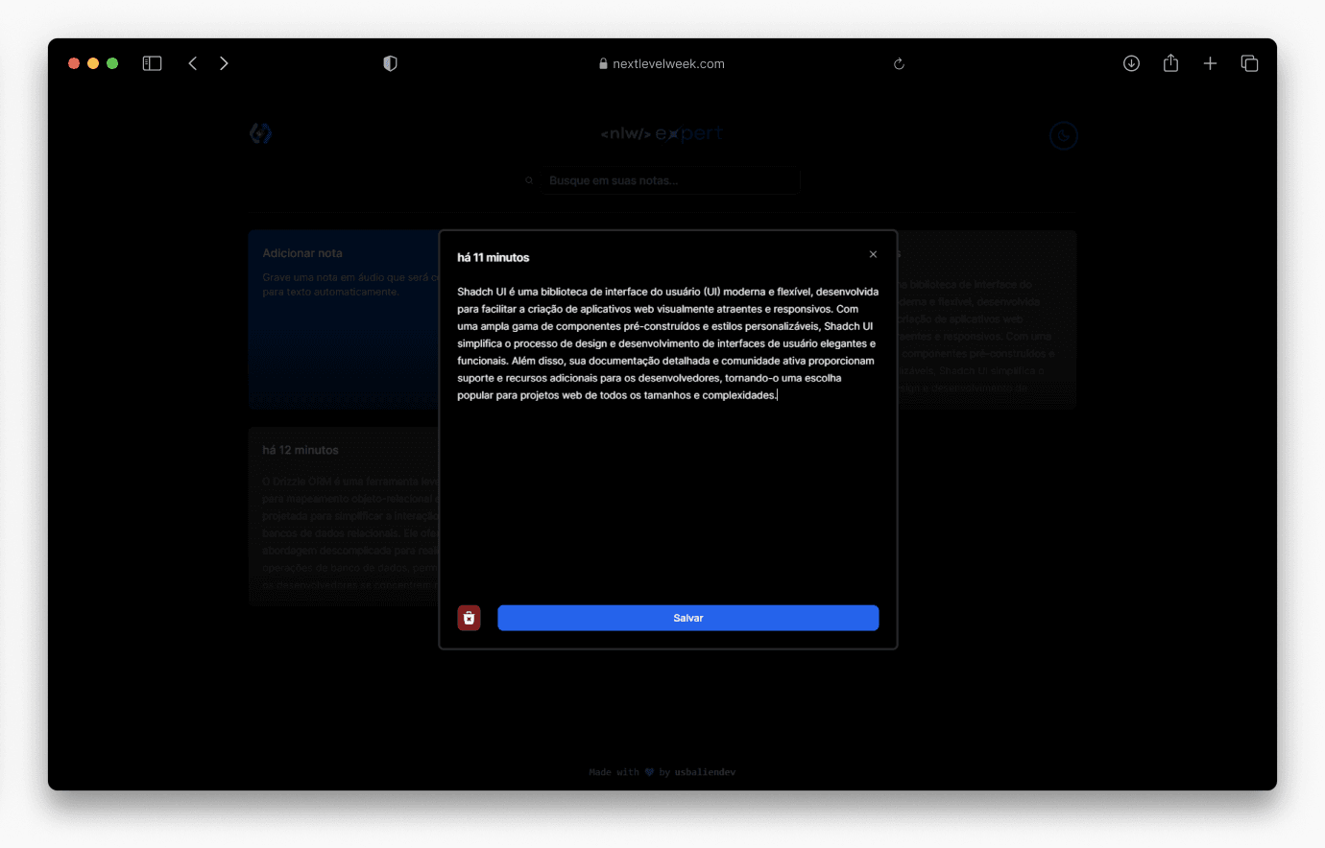Viewport: 1325px width, 848px height.
Task: Open the note card right of the dialog
Action: pyautogui.click(x=987, y=319)
